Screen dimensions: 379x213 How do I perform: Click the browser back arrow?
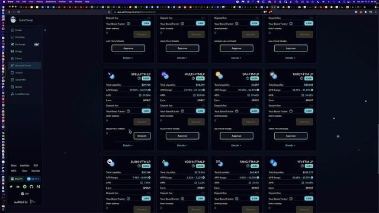pos(9,12)
